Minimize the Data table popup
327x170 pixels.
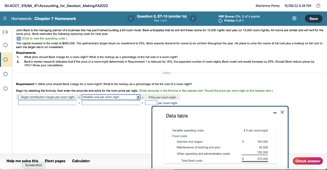pos(275,112)
